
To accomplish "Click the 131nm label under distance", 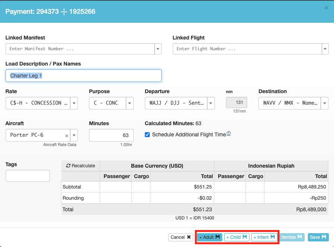I will coord(239,111).
